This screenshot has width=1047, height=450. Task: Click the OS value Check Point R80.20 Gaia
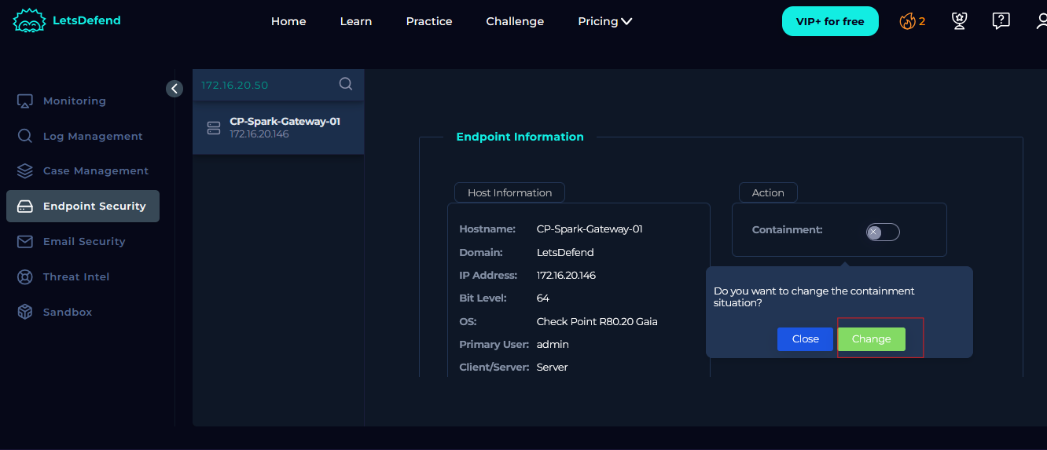(597, 321)
